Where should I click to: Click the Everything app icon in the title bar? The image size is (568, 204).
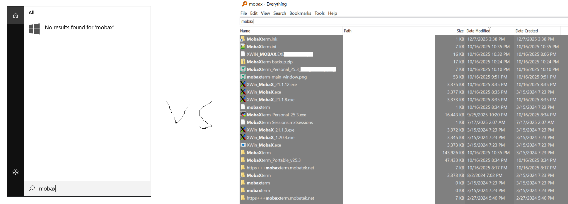tap(244, 4)
